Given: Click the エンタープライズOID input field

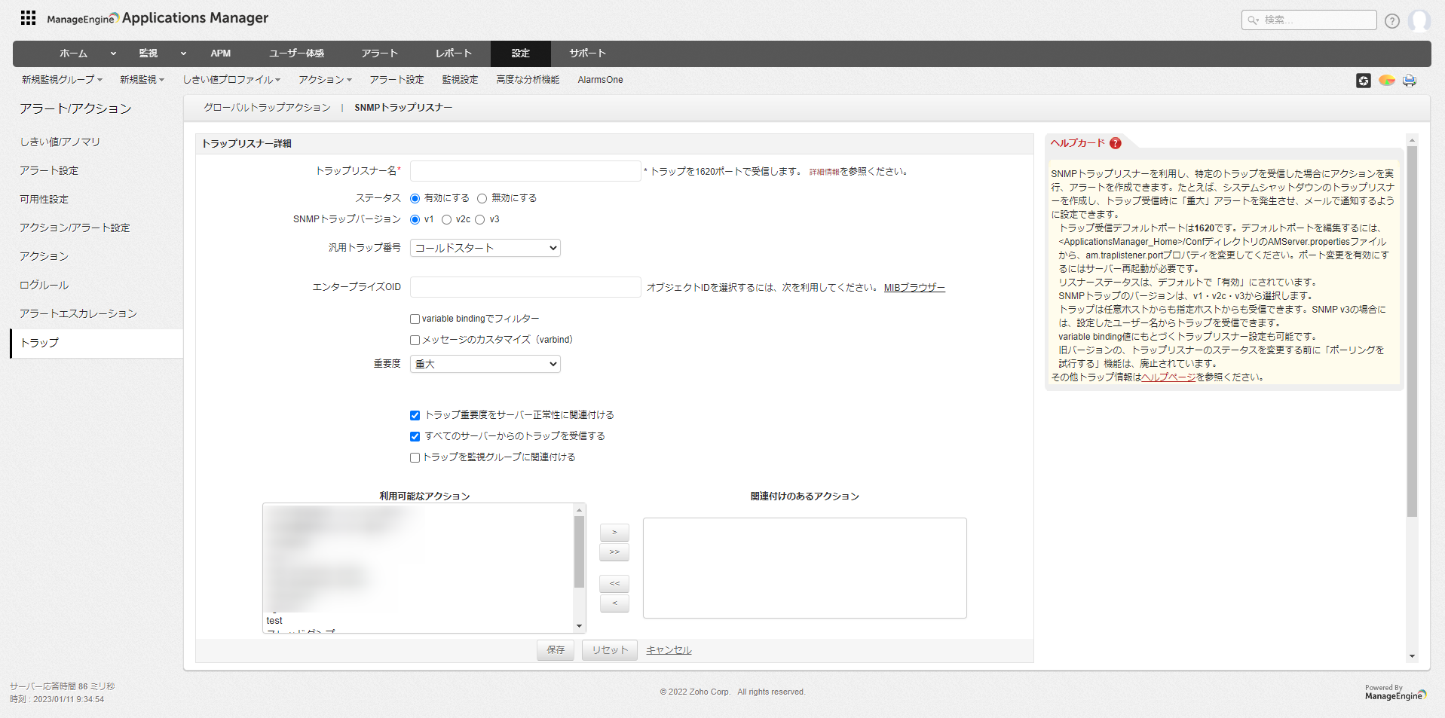Looking at the screenshot, I should point(525,287).
